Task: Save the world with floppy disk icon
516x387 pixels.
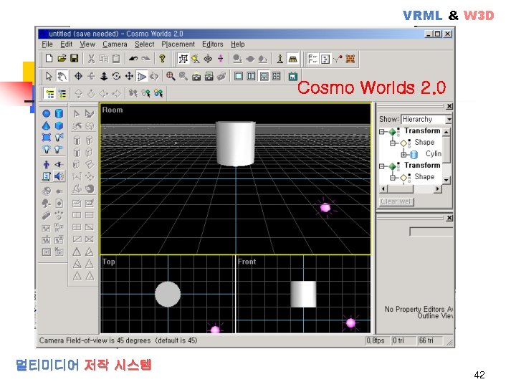Action: (75, 59)
